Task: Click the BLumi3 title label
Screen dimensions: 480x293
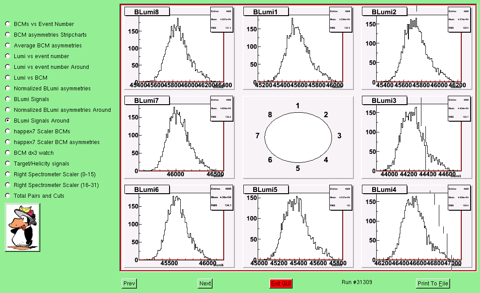Action: 384,100
